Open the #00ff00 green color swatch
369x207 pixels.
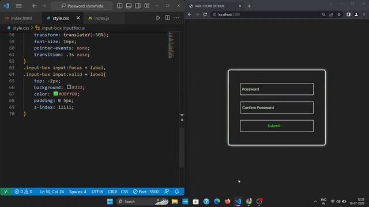tap(55, 94)
